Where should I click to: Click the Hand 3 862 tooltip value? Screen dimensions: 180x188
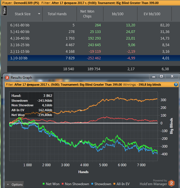coord(48,95)
